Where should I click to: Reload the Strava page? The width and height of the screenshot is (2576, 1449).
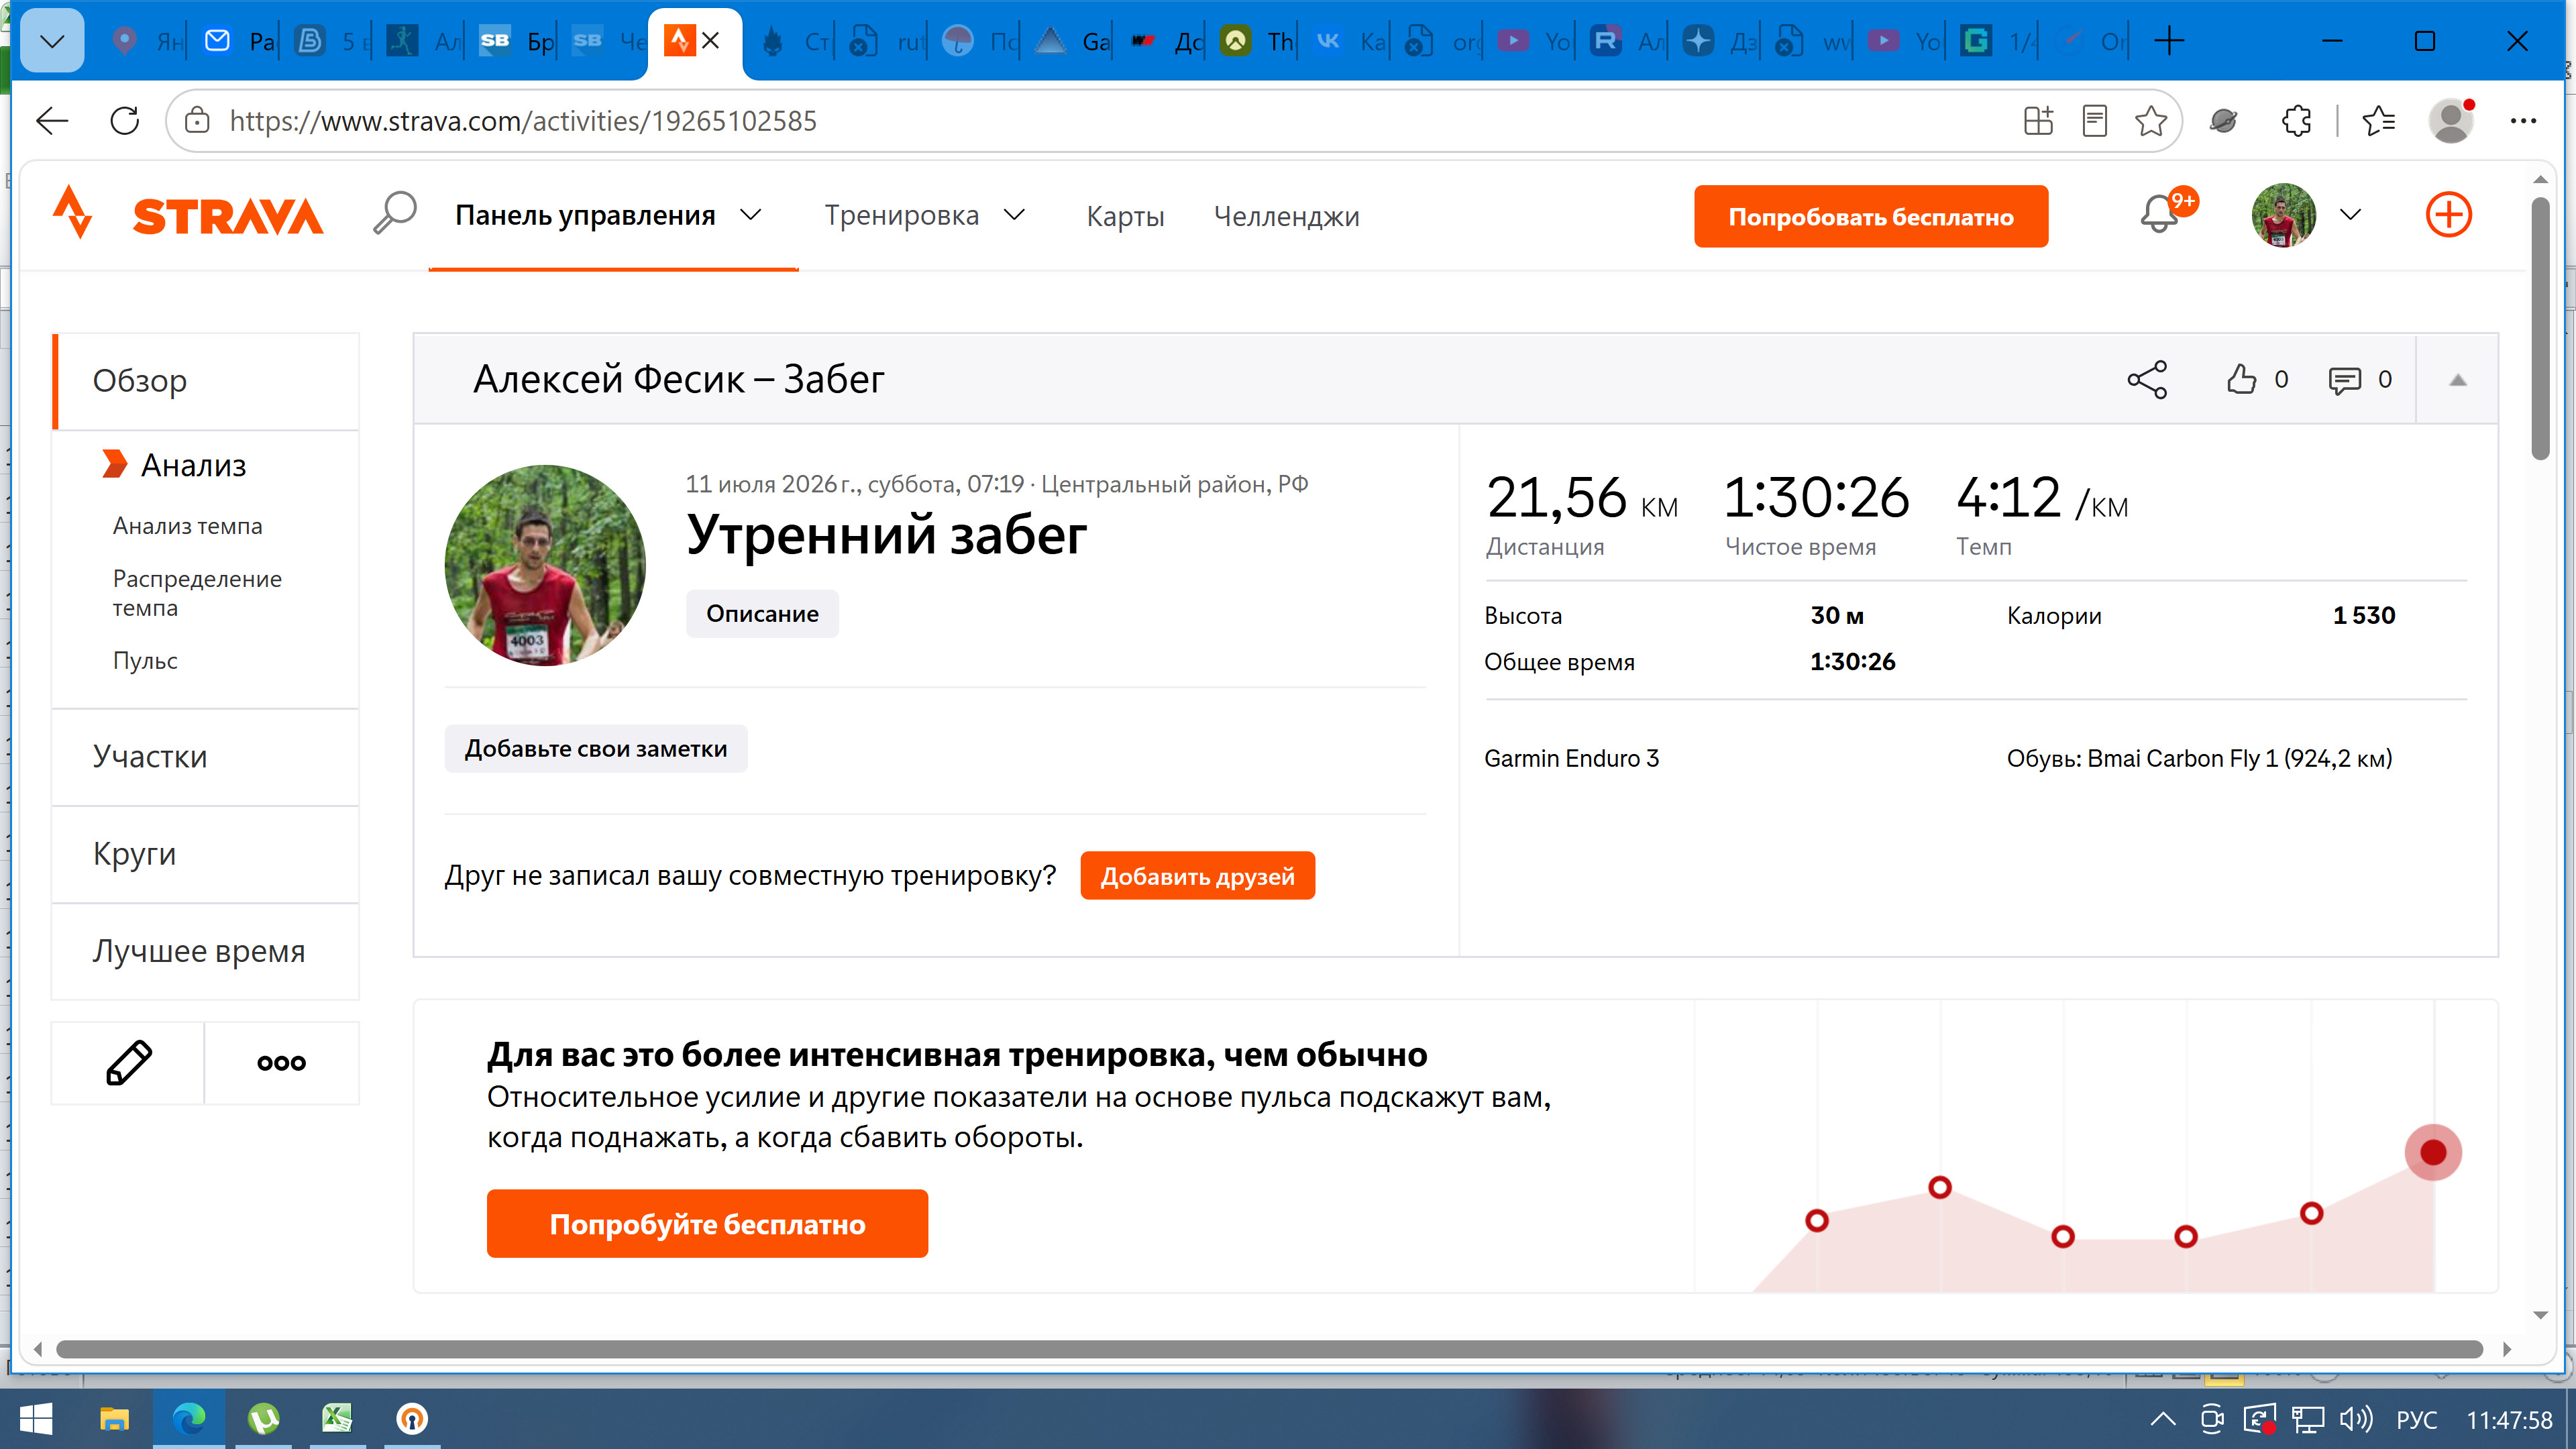pos(125,121)
